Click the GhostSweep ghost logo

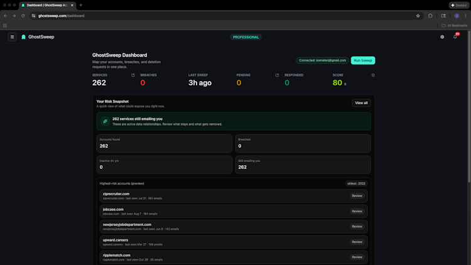point(23,37)
